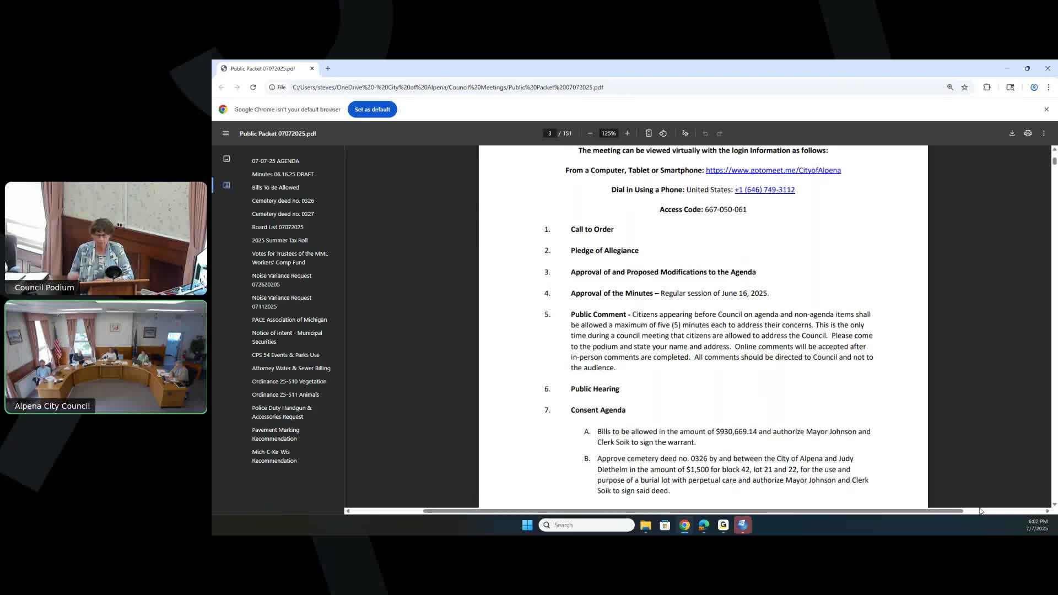Screen dimensions: 1058x595
Task: Open the PDF annotation draw tool
Action: tap(685, 133)
